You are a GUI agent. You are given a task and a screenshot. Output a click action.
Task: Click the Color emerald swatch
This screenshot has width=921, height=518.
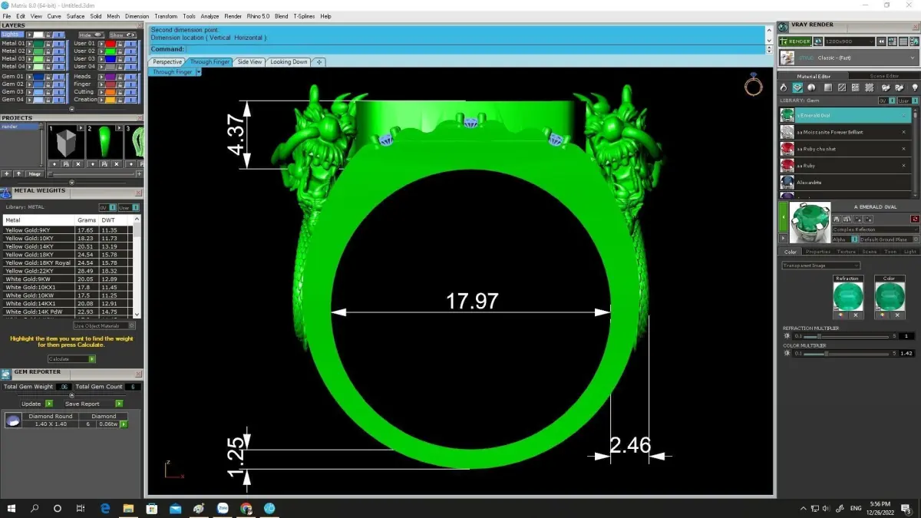coord(890,296)
